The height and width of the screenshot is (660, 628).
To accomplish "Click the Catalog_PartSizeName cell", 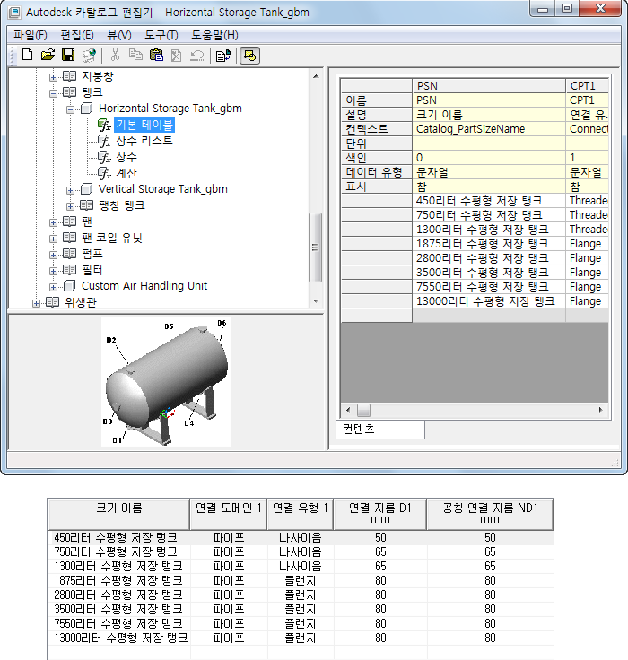I will tap(489, 129).
